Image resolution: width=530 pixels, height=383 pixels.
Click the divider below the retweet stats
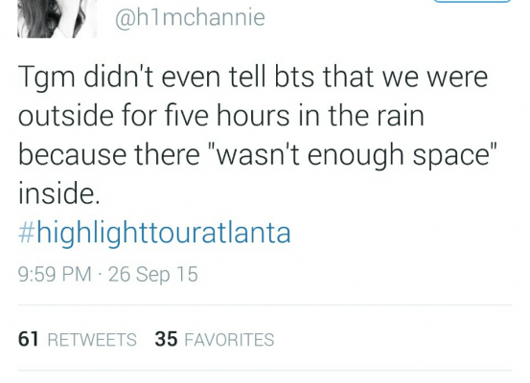pos(265,371)
